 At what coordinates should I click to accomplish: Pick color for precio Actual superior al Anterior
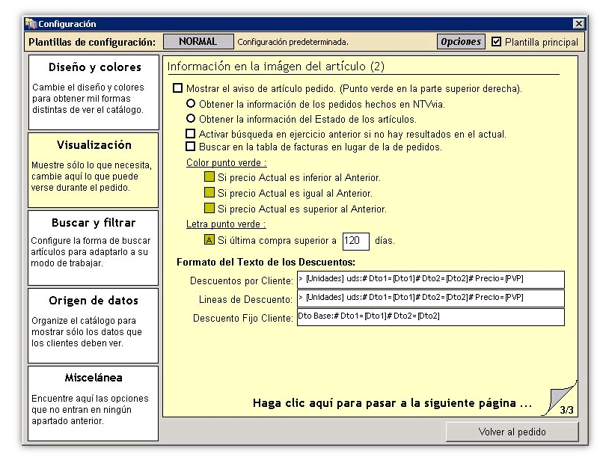tap(209, 208)
